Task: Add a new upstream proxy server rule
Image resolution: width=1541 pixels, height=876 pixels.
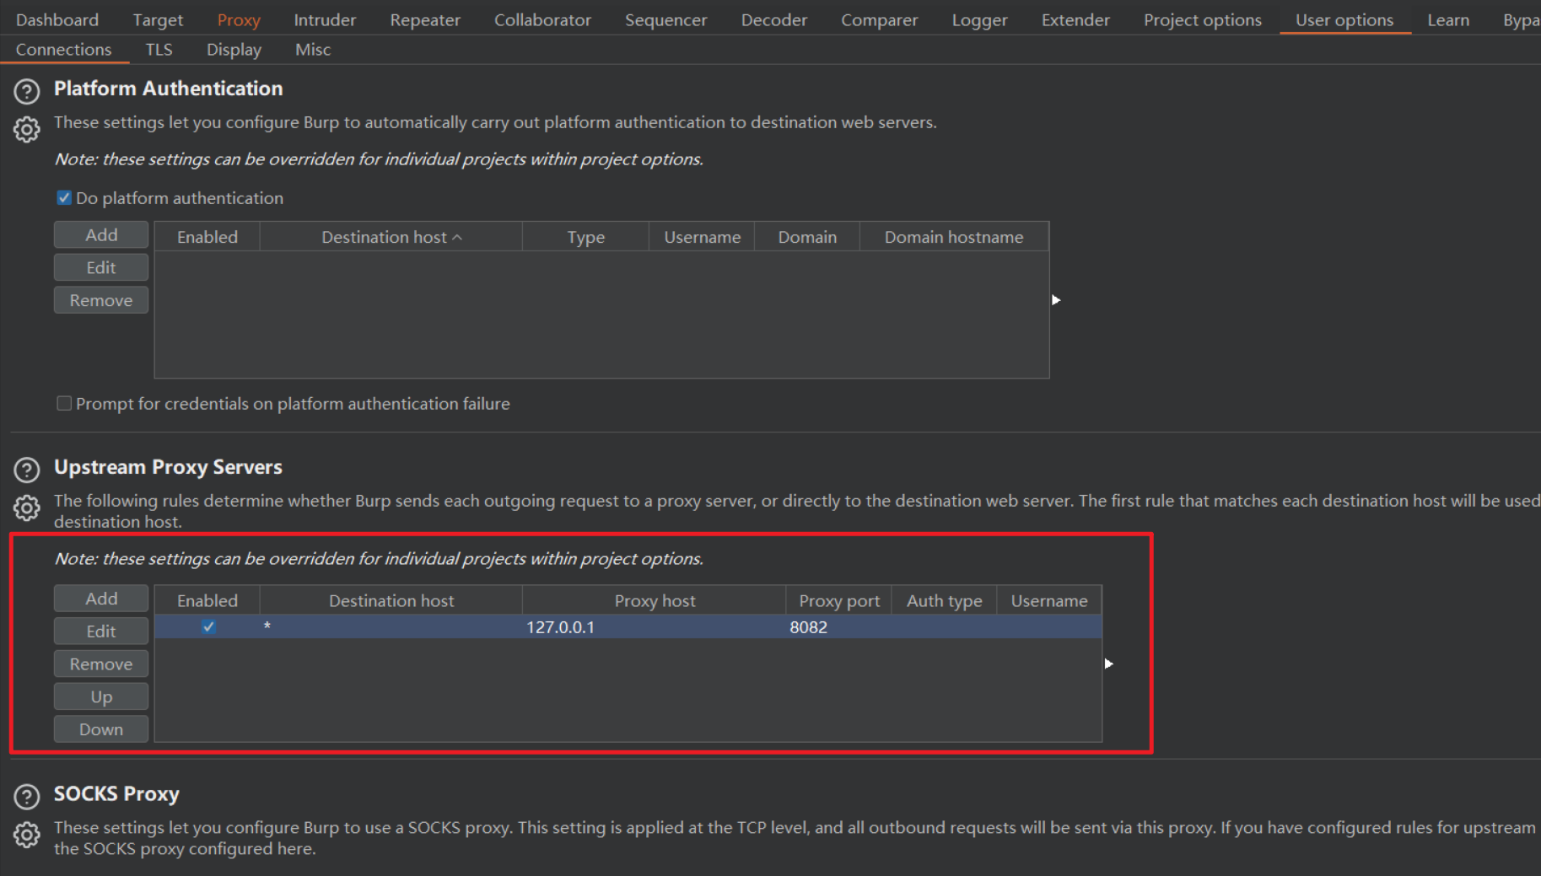Action: point(101,599)
